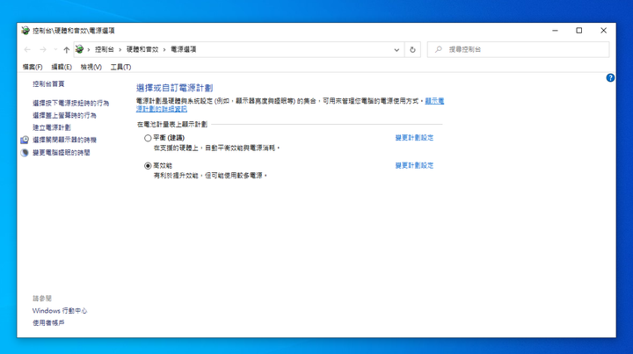633x354 pixels.
Task: Open 選擇關閉顯示器的時機 link
Action: [x=64, y=140]
